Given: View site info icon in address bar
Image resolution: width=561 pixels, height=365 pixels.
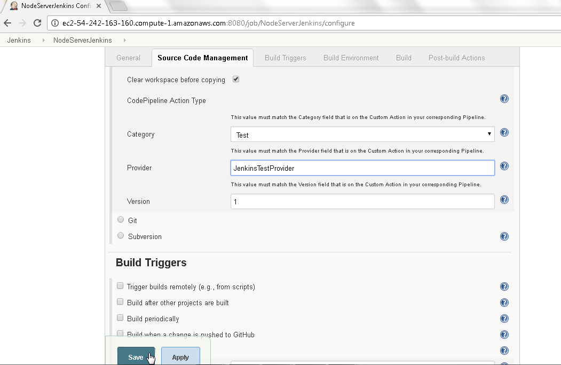Looking at the screenshot, I should [x=55, y=23].
